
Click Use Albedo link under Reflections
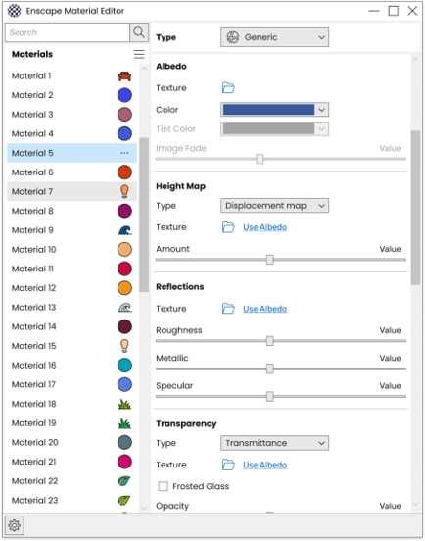pos(264,309)
